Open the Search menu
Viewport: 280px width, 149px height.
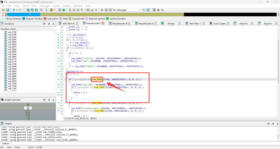(26, 6)
